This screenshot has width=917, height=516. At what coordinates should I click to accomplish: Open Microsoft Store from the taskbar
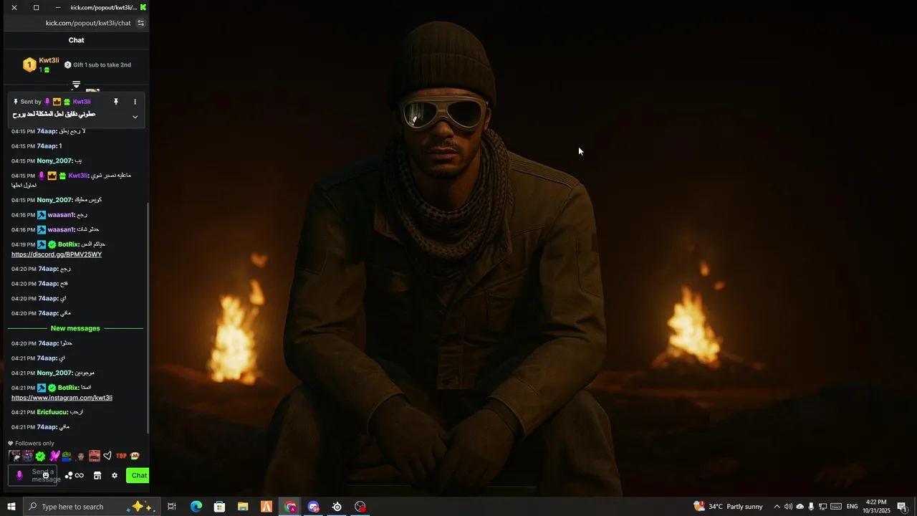tap(219, 507)
